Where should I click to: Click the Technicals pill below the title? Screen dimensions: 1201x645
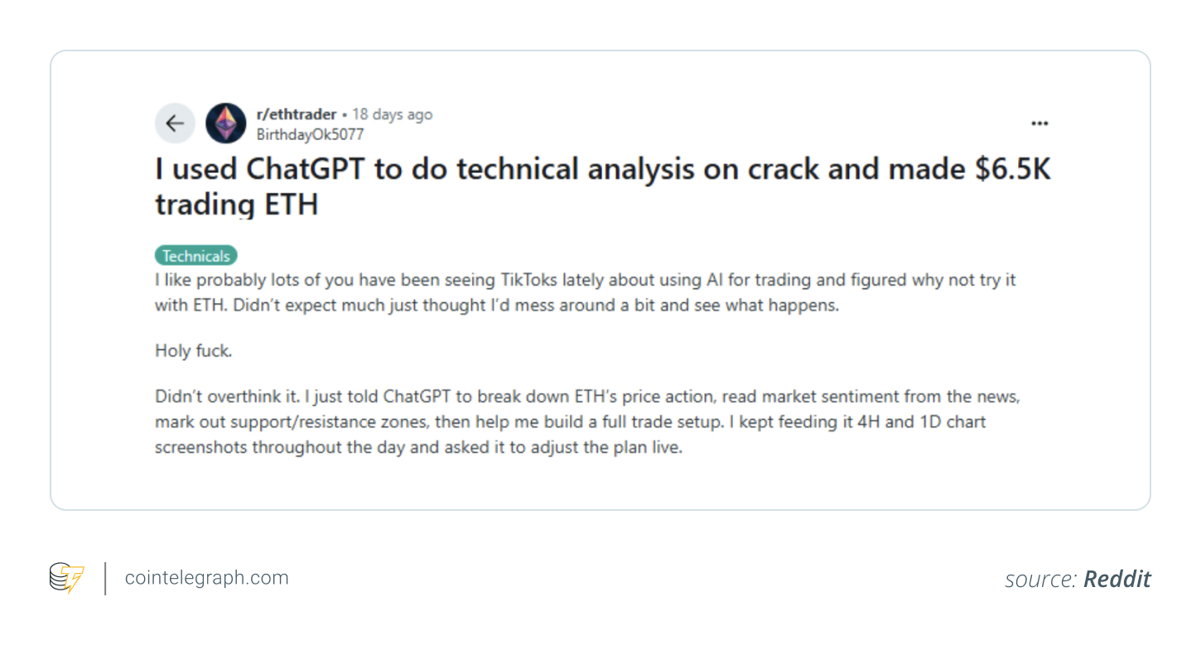(195, 255)
